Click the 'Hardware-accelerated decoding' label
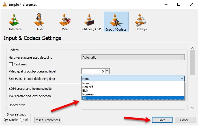The image size is (198, 126). tap(31, 57)
